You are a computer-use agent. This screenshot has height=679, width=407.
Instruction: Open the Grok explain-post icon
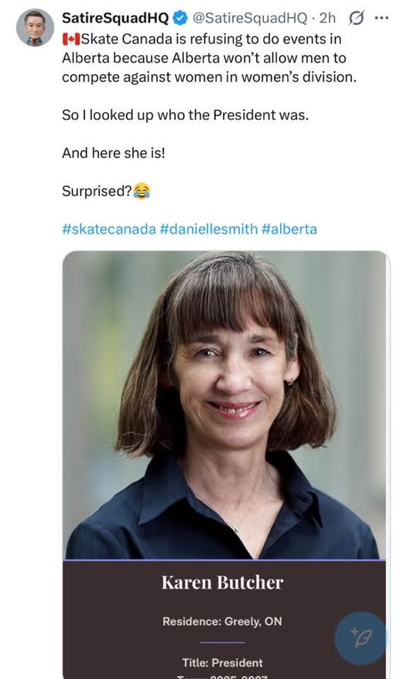[356, 18]
